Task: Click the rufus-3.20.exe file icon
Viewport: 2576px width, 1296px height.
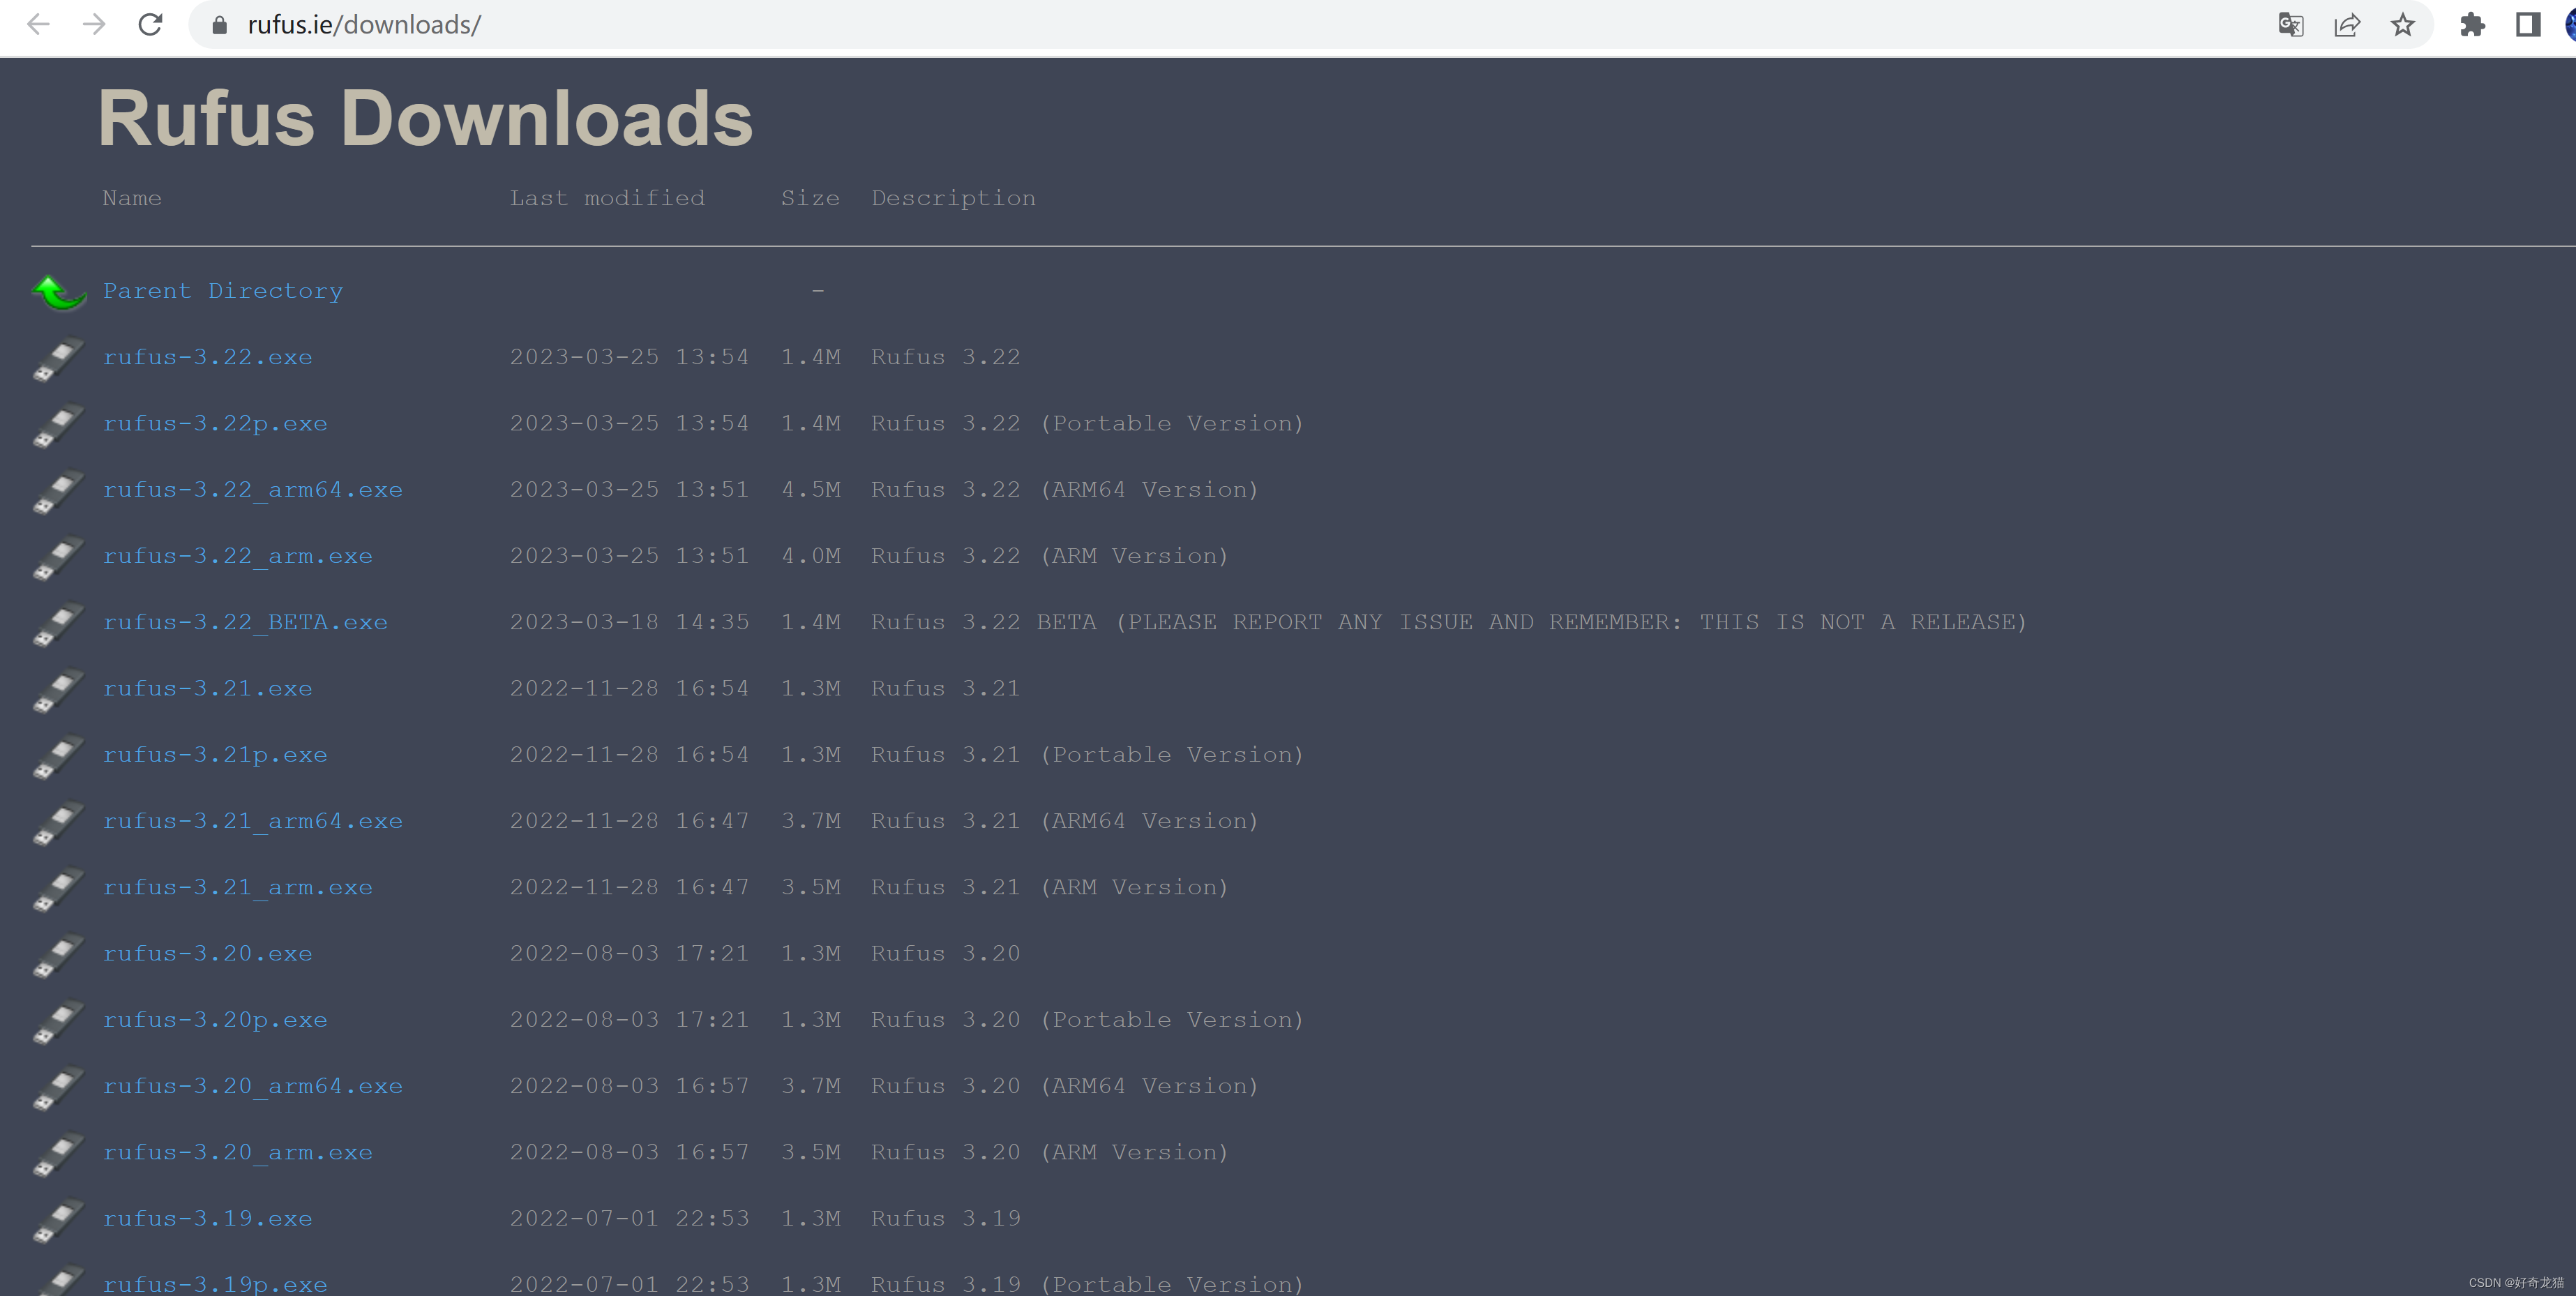Action: 58,954
